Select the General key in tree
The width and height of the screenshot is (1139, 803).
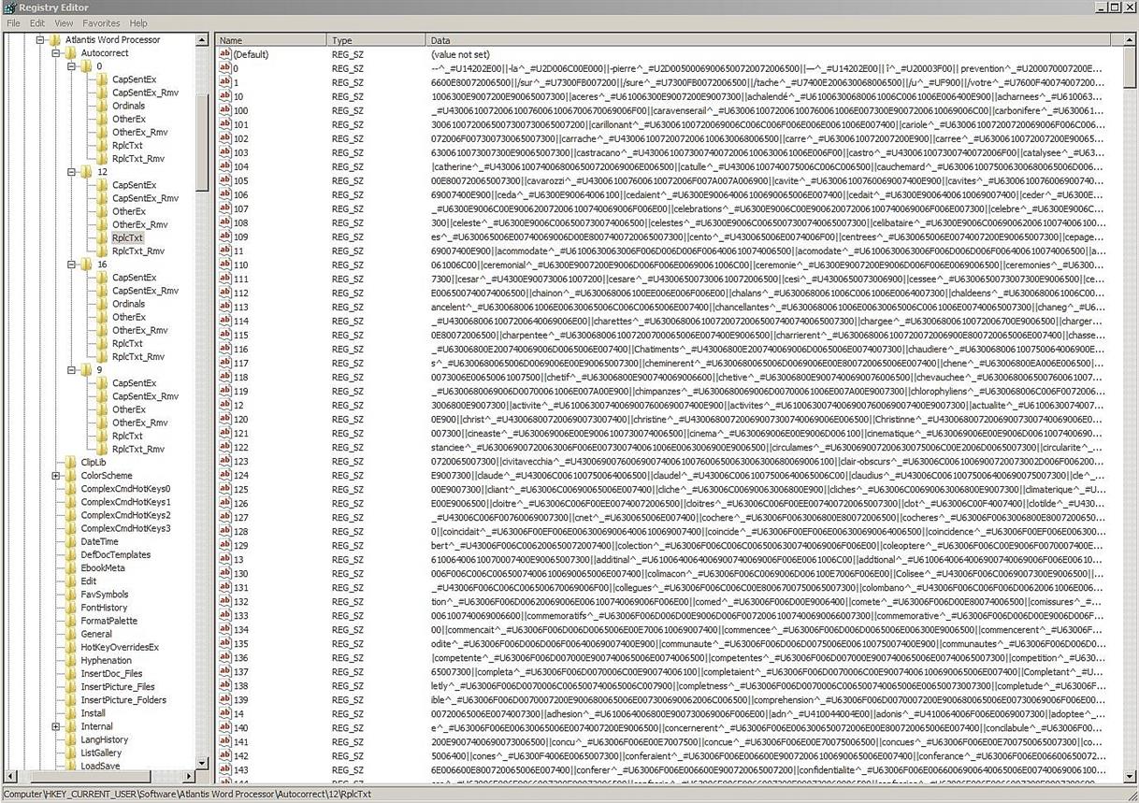point(96,634)
